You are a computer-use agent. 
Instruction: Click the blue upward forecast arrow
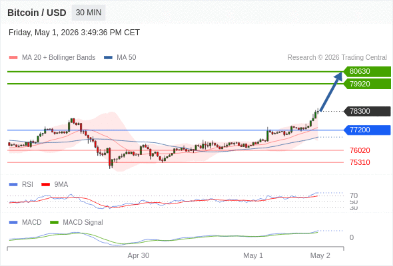tap(331, 91)
